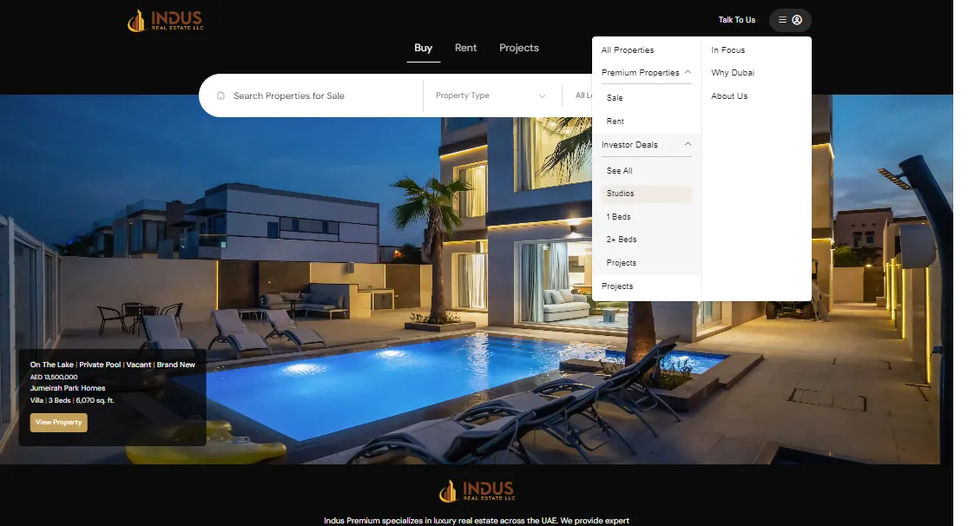This screenshot has width=968, height=526.
Task: Click the AED 13,500,000 price
Action: (54, 377)
